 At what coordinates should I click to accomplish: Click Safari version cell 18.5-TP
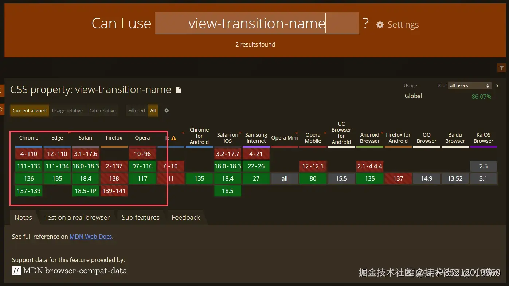(86, 191)
